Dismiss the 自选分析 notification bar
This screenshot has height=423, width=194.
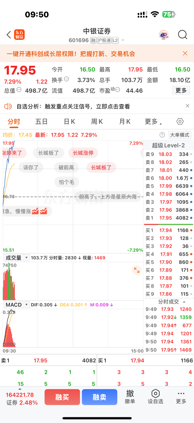click(187, 106)
